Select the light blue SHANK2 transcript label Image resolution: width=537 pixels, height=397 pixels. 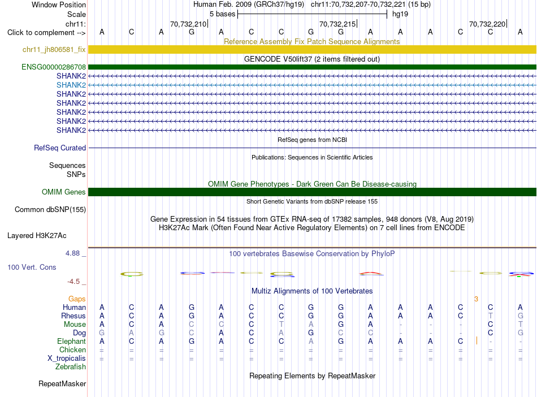pos(71,85)
